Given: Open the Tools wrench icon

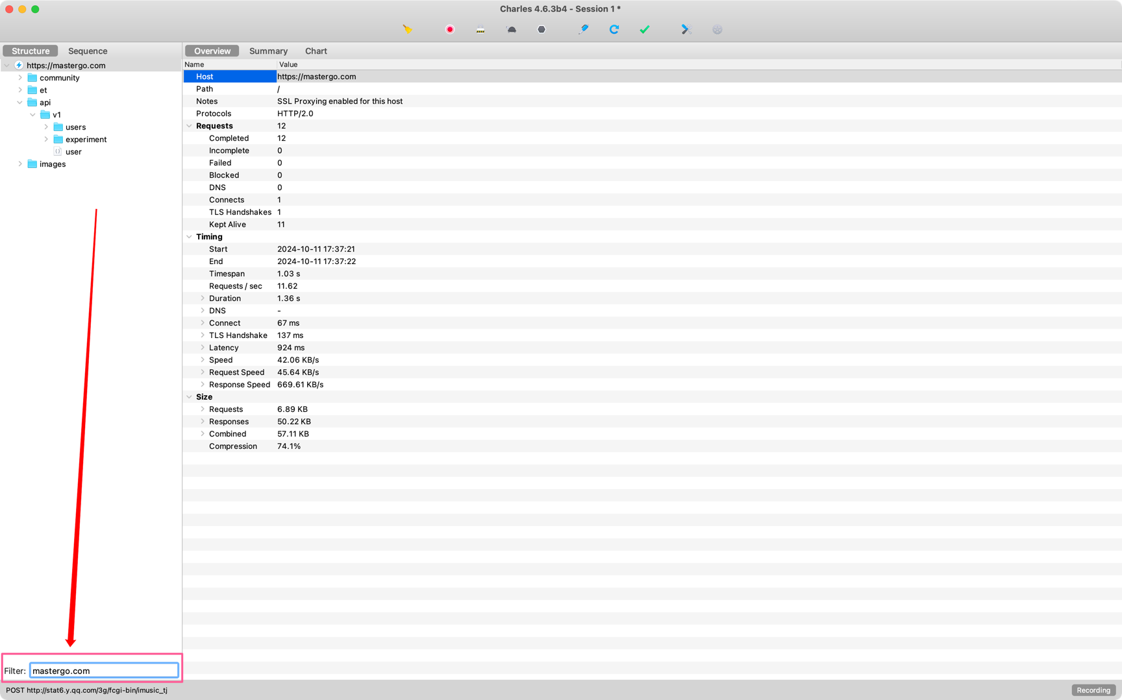Looking at the screenshot, I should click(x=686, y=29).
